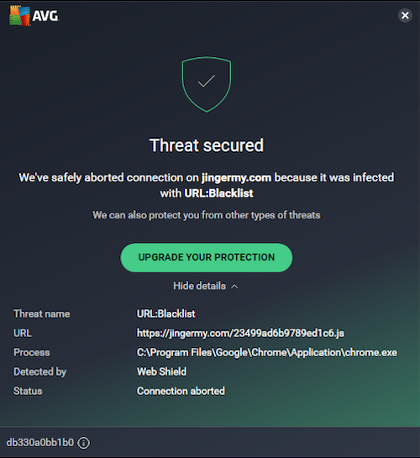Click the db330a0bb1b0 identifier code
The height and width of the screenshot is (458, 420).
click(x=40, y=443)
